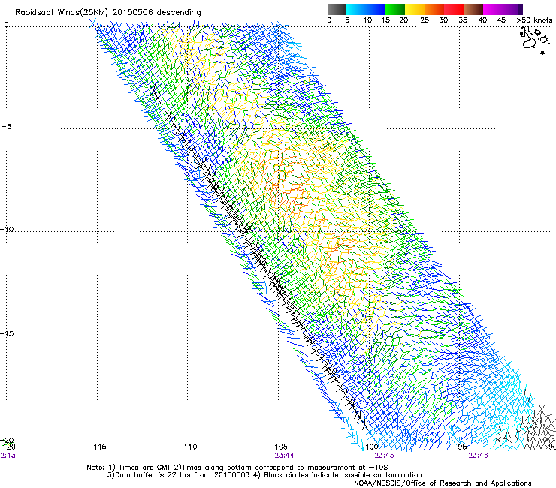Viewport: 556px width, 488px height.
Task: Select the brown 35-40 knots color swatch
Action: point(473,9)
